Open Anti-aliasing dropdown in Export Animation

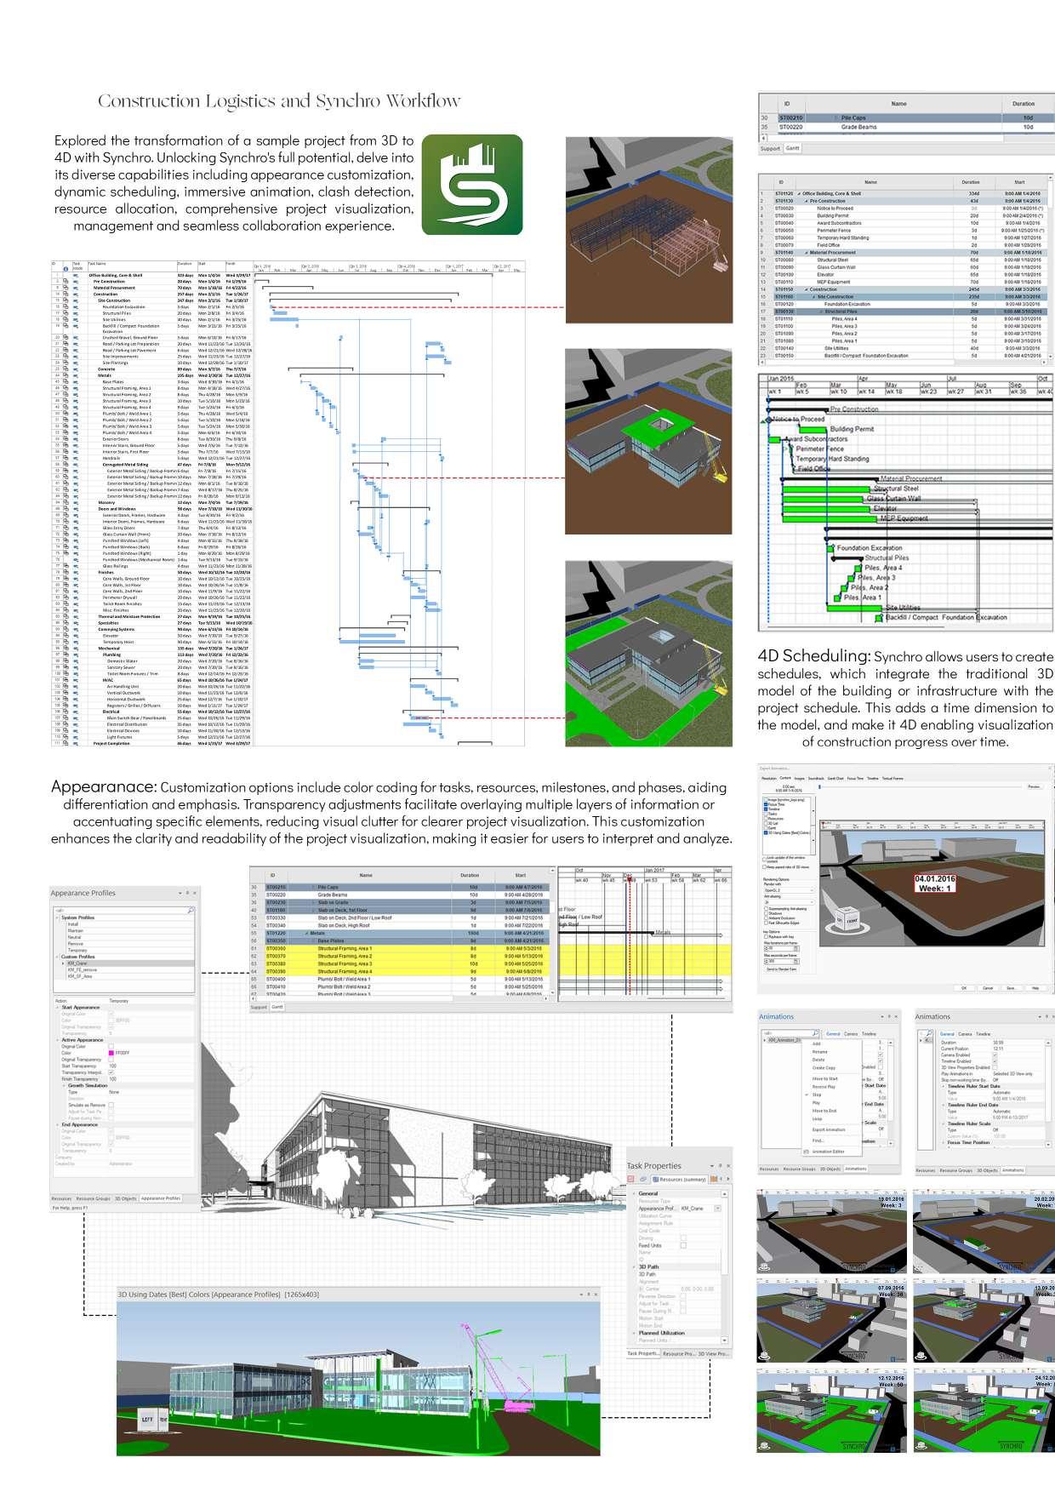pos(789,902)
